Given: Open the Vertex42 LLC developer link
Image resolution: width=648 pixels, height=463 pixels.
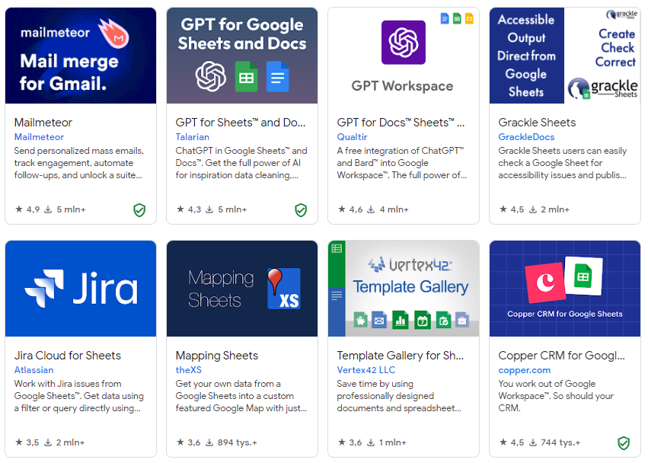Looking at the screenshot, I should (365, 370).
